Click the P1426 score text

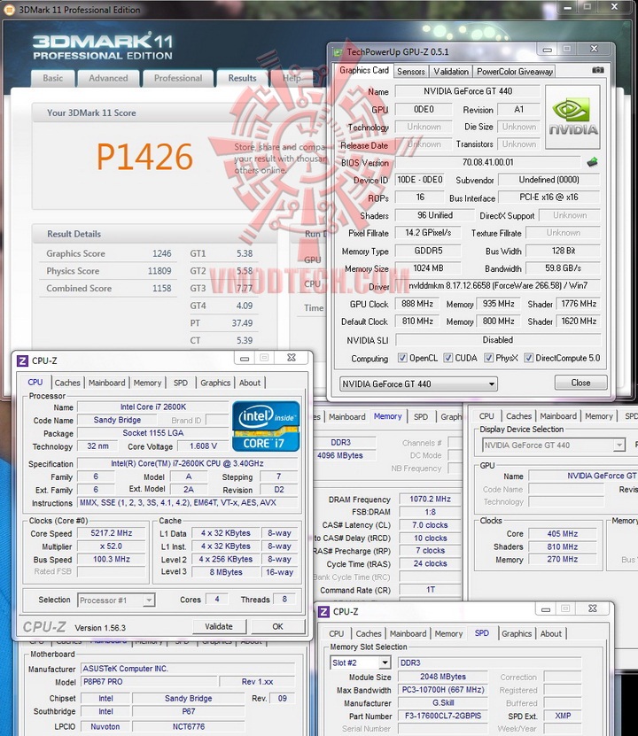pos(144,156)
